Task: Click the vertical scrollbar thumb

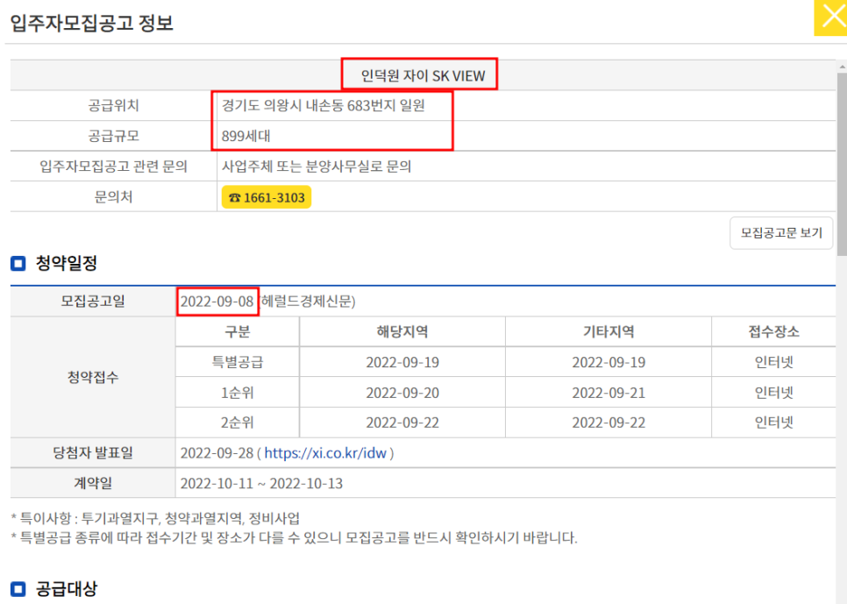Action: tap(842, 165)
